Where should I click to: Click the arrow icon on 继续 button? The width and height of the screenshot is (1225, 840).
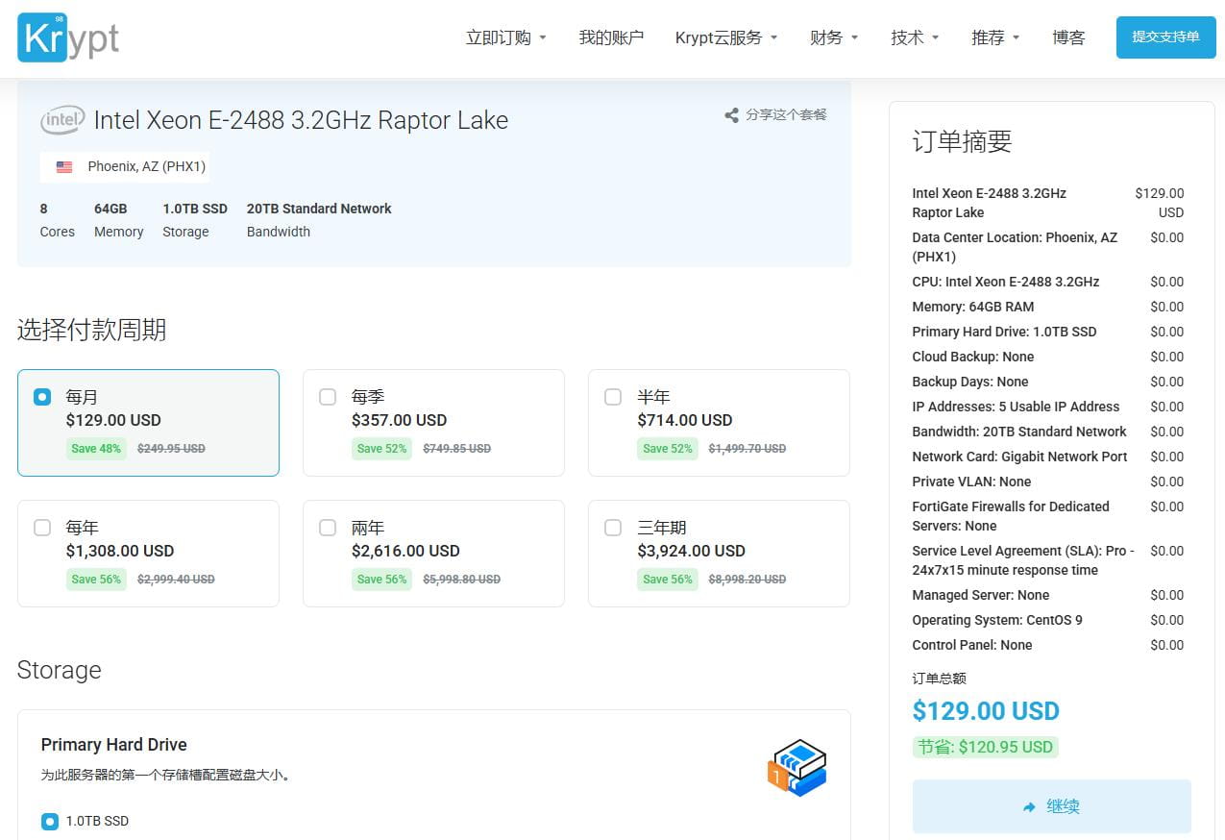(x=1029, y=807)
